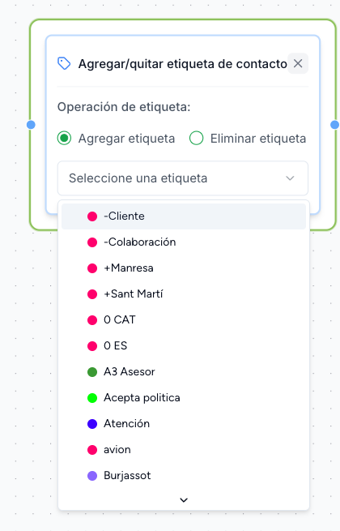Open the Seleccione una etiqueta dropdown
Screen dimensions: 340x531
(x=183, y=178)
